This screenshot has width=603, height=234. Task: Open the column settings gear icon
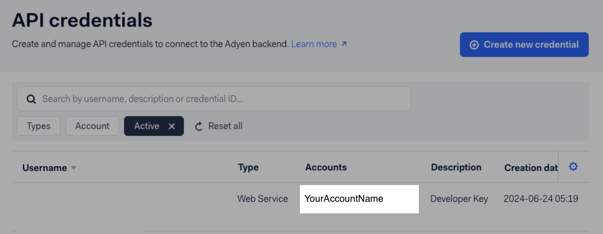[573, 167]
